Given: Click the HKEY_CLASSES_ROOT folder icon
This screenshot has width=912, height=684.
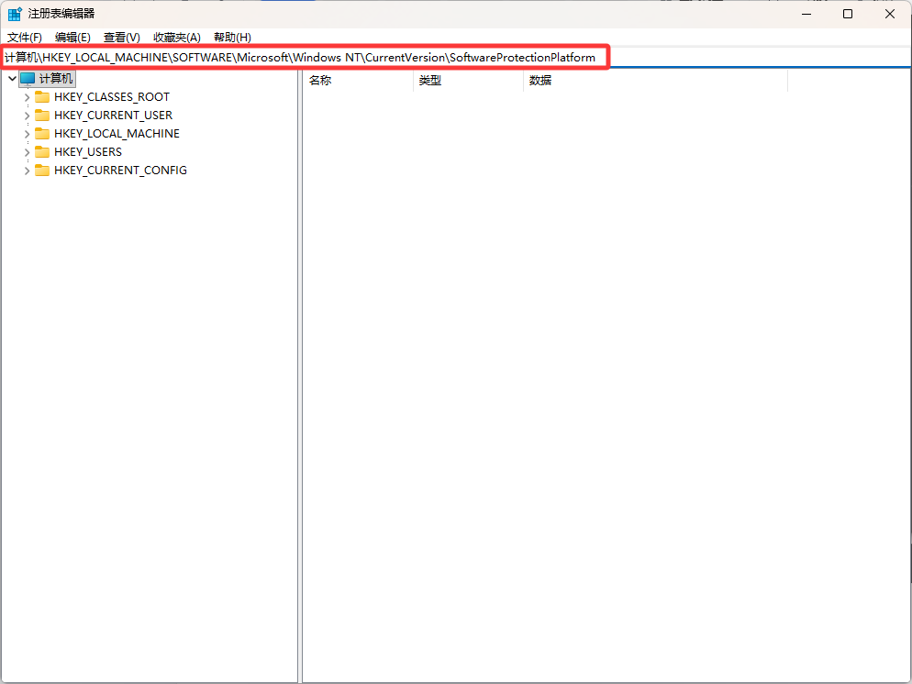Looking at the screenshot, I should click(42, 97).
